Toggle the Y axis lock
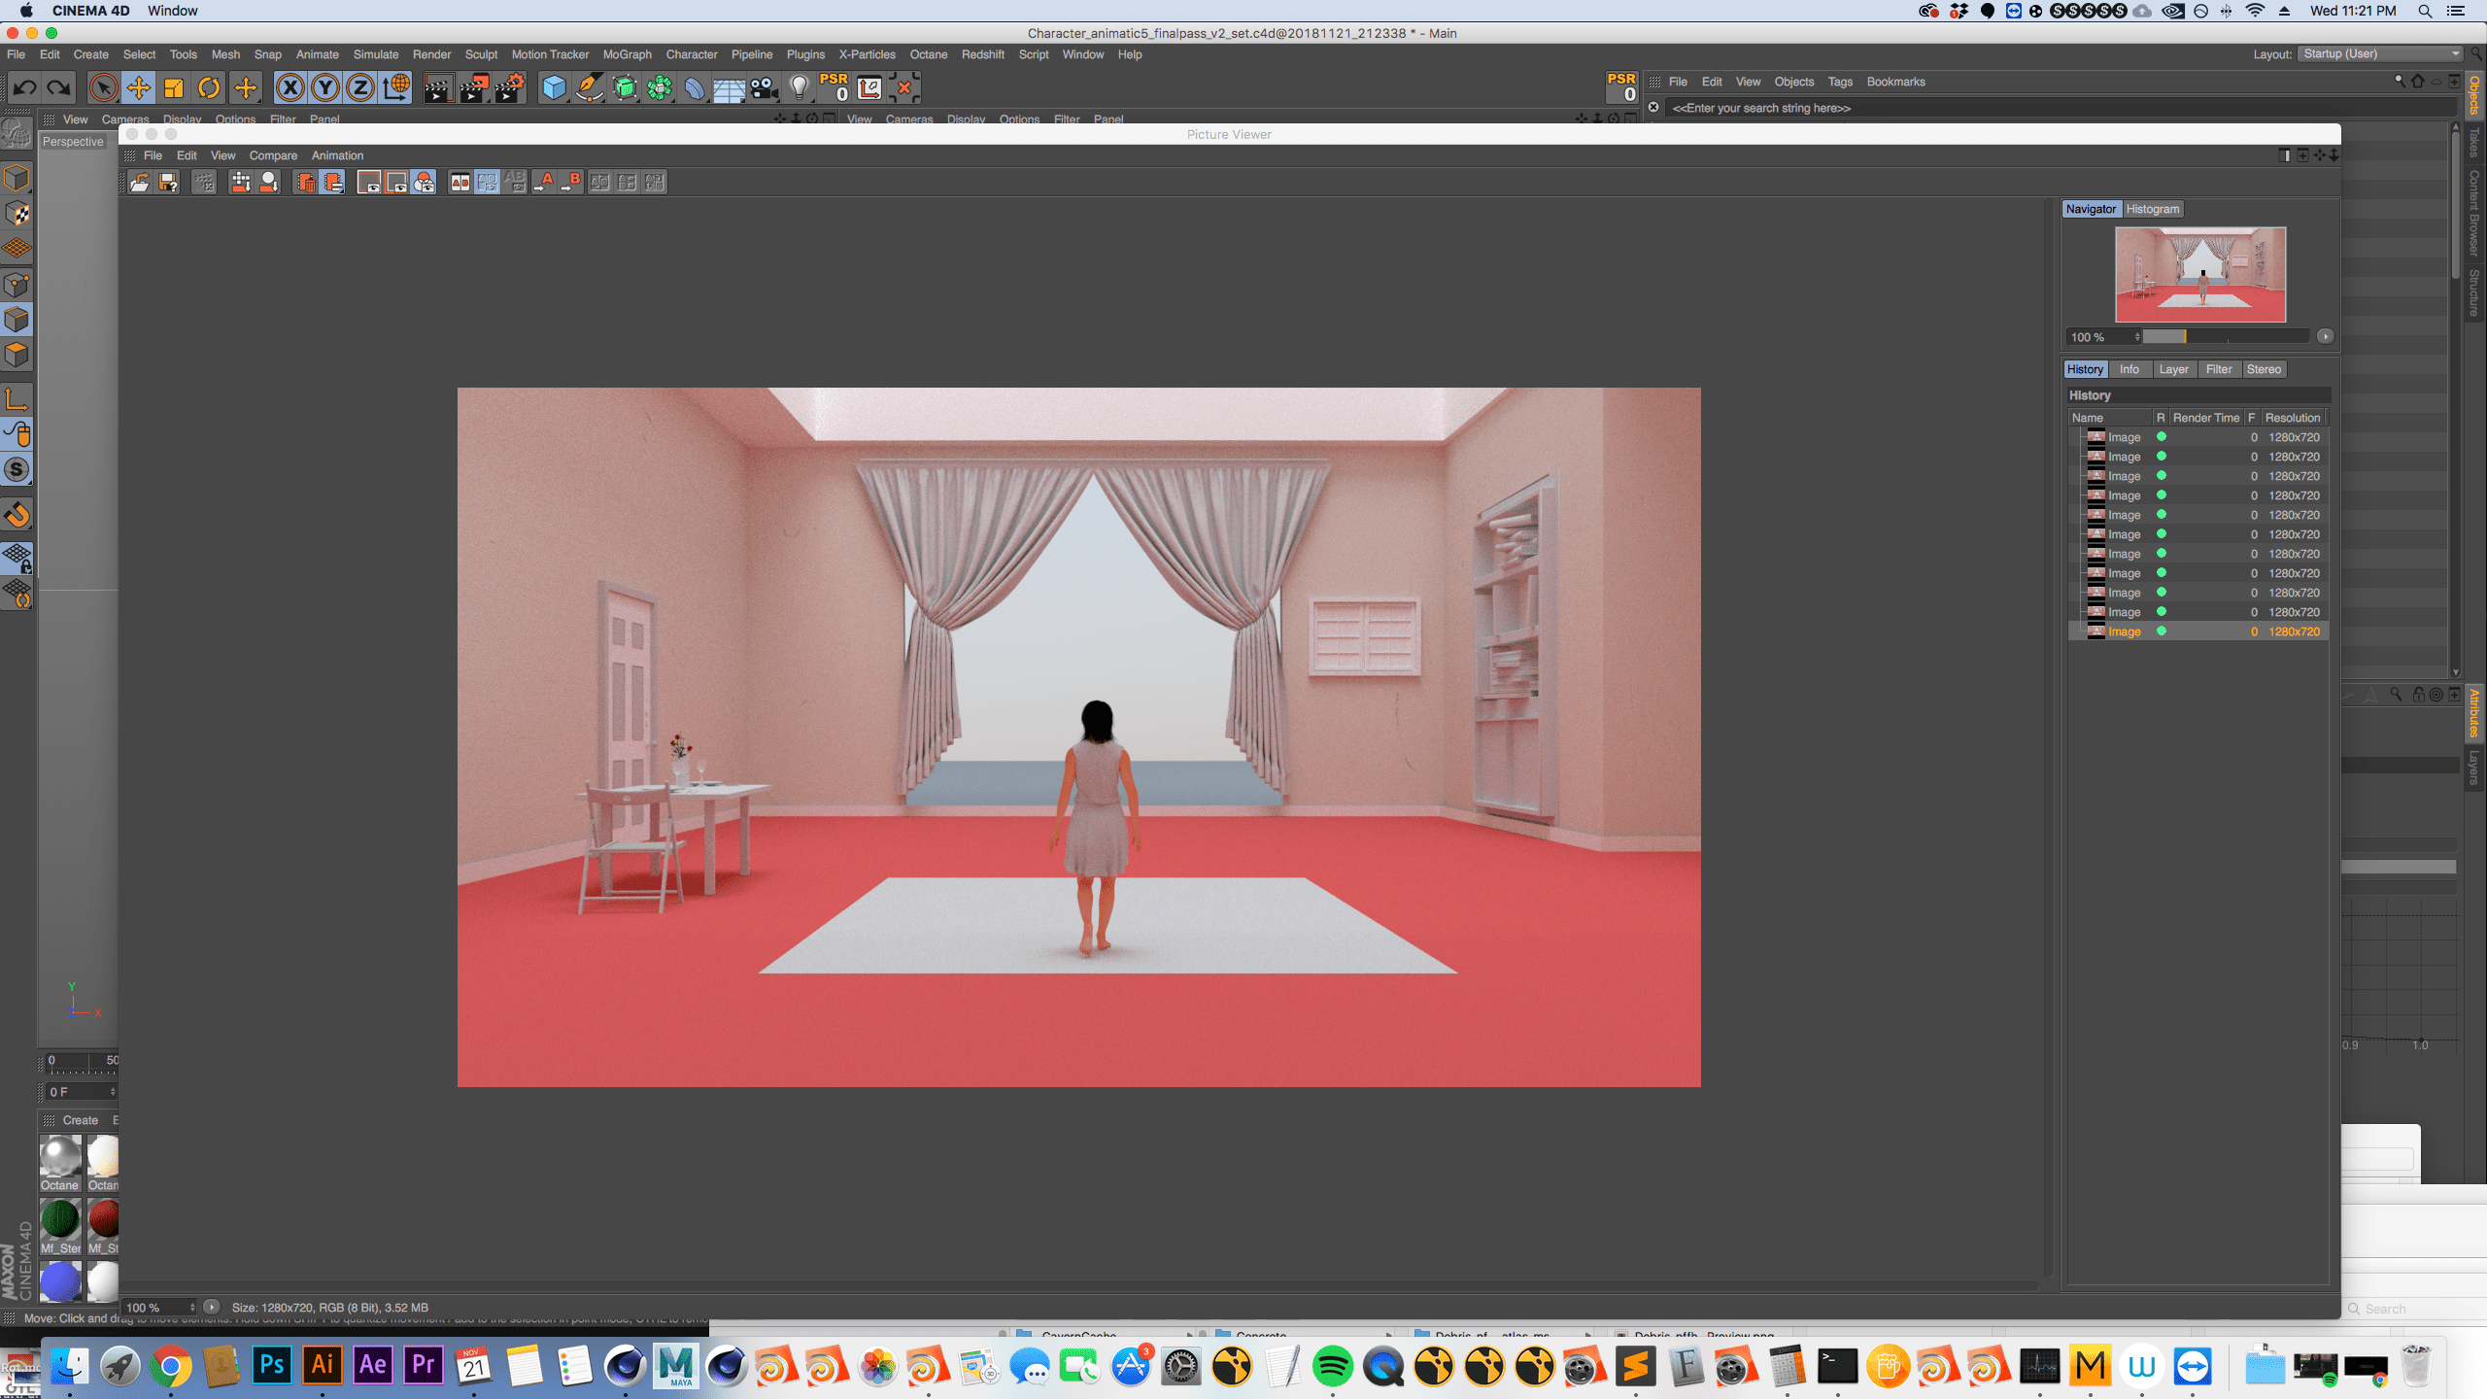Screen dimensions: 2487x1399 [x=325, y=88]
